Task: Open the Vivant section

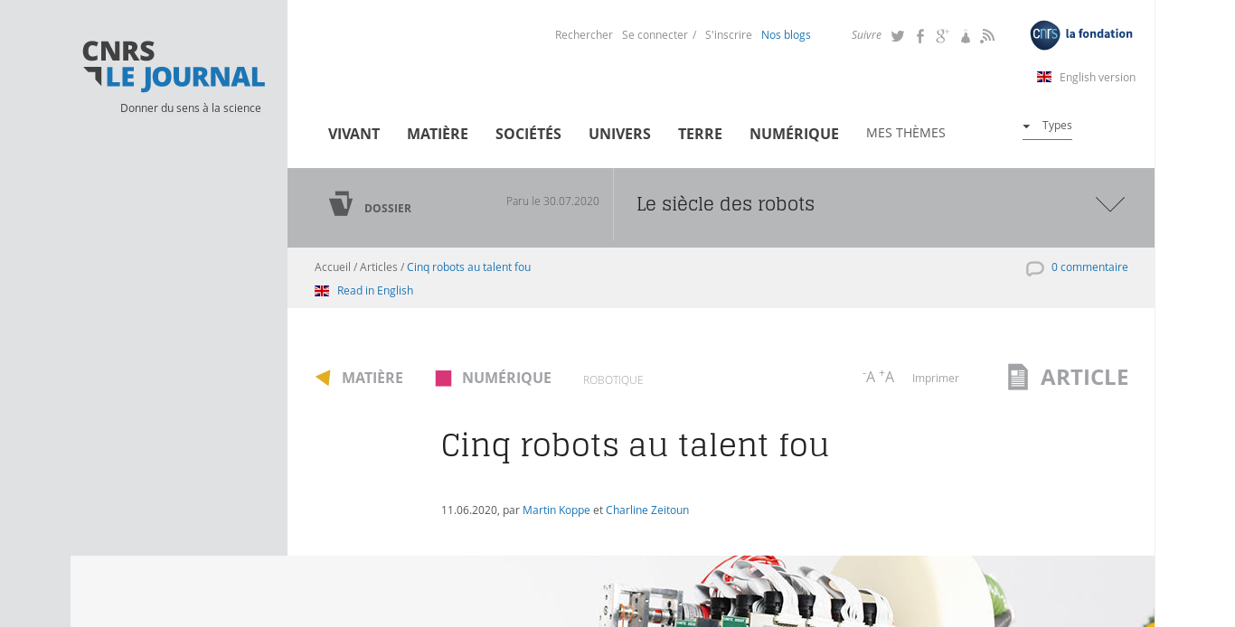Action: click(x=354, y=134)
